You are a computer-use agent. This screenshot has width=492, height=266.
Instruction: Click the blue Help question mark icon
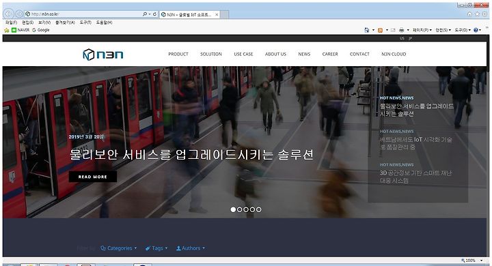click(476, 30)
